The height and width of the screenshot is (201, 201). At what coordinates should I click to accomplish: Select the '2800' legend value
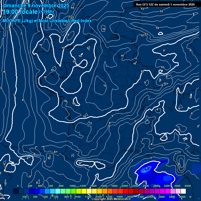tap(156, 186)
